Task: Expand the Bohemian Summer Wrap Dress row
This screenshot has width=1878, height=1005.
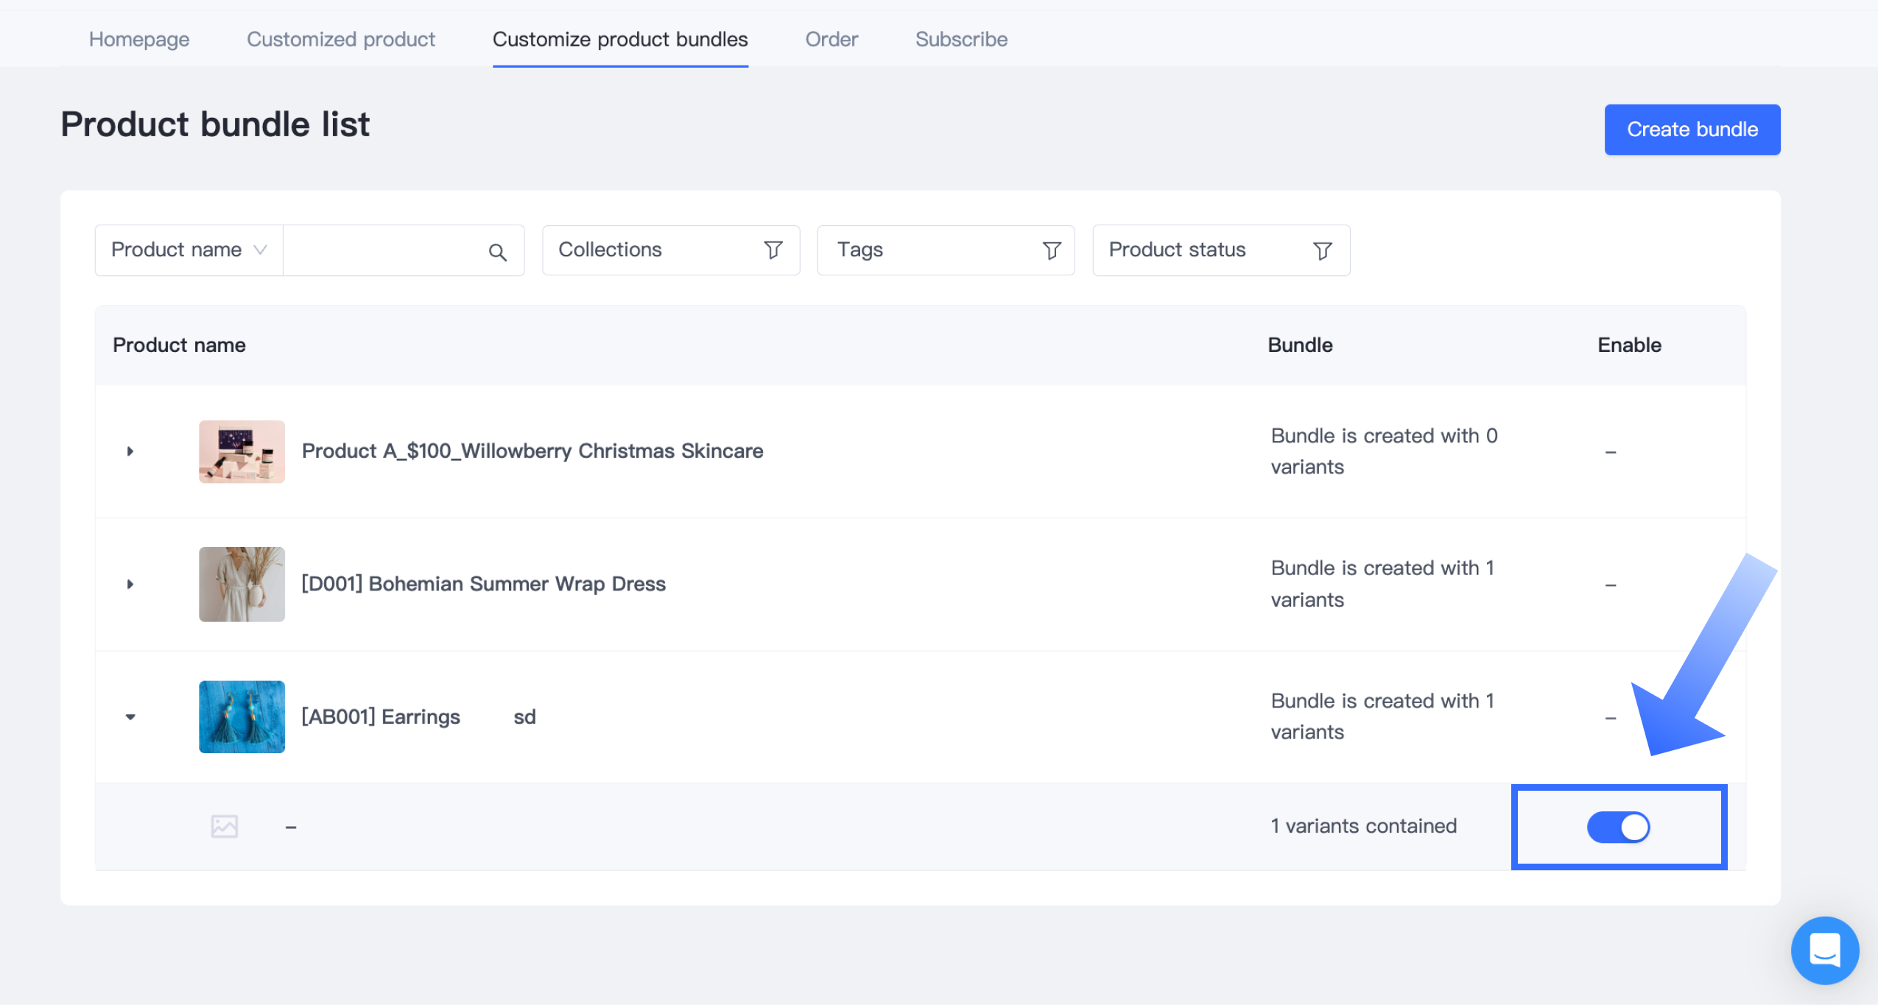Action: 130,584
